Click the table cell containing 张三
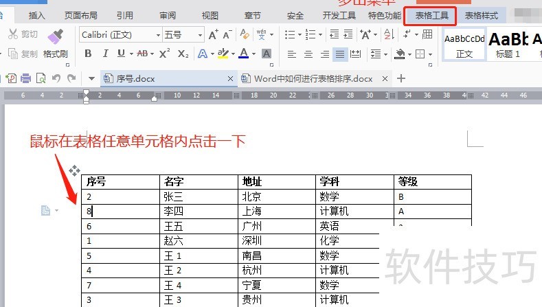Screen dimensions: 542x307 point(199,196)
